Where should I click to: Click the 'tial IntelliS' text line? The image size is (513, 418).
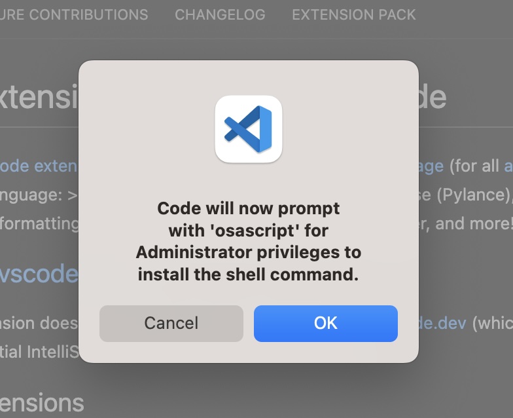(39, 352)
